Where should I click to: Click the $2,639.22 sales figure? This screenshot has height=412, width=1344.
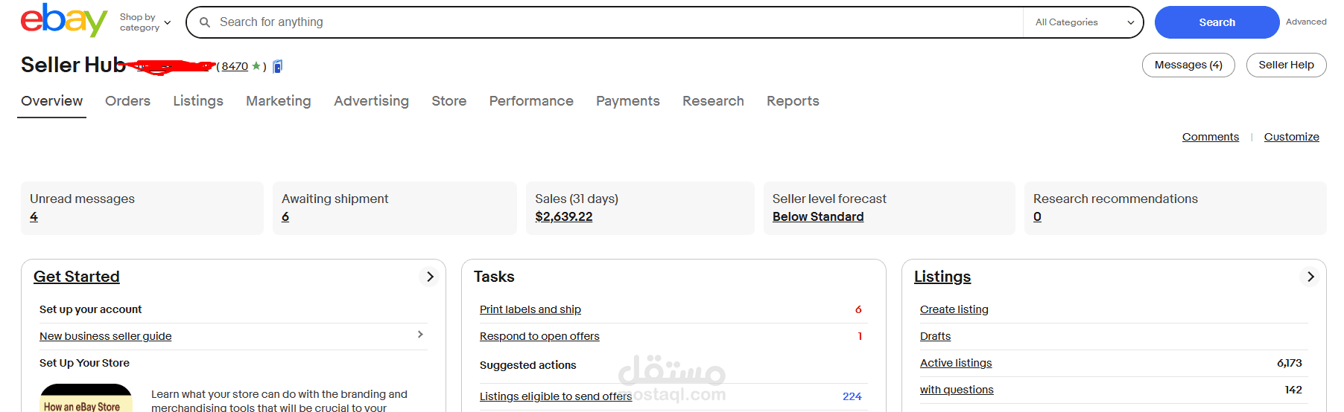(564, 216)
